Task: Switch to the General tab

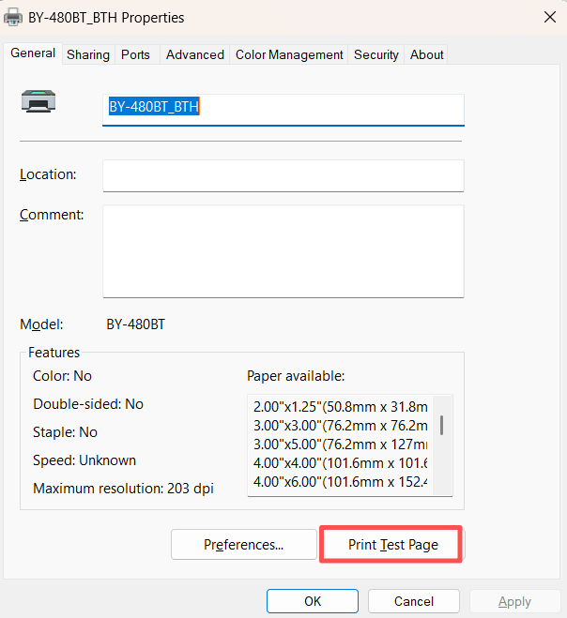Action: 33,53
